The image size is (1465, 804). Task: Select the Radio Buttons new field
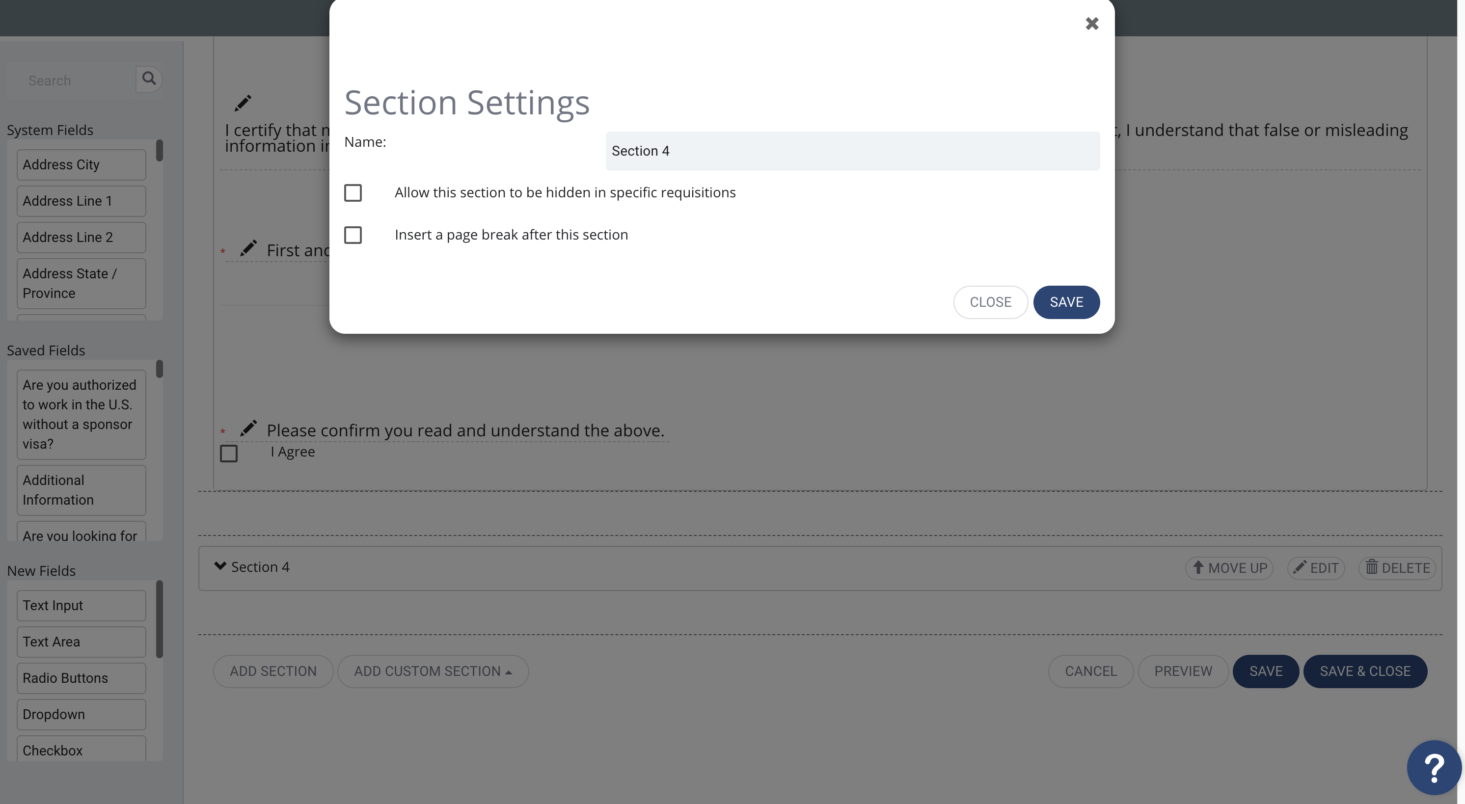pos(81,678)
